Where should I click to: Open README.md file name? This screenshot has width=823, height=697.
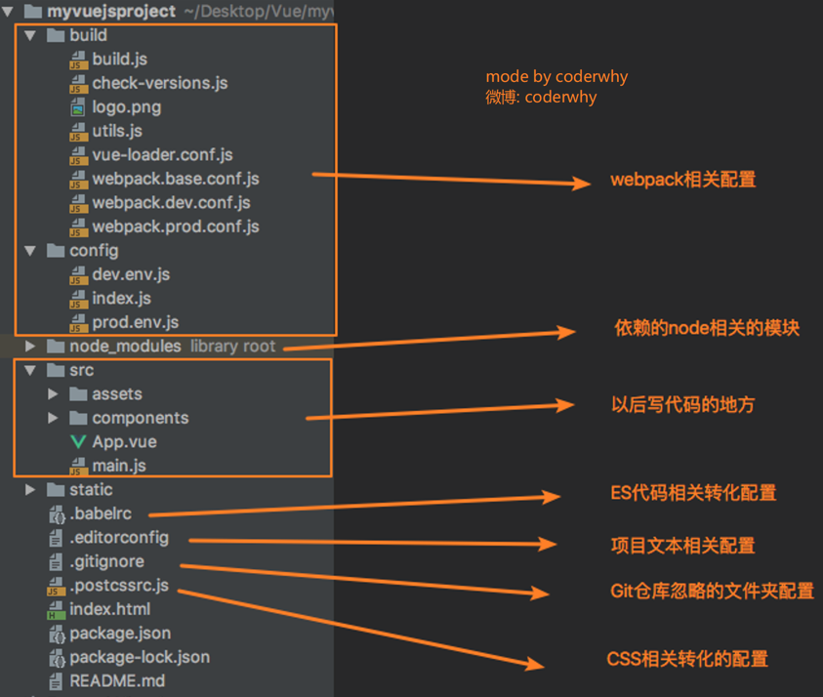click(x=117, y=681)
